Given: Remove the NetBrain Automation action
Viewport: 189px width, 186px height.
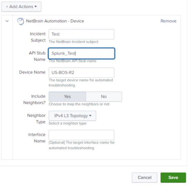Looking at the screenshot, I should click(168, 21).
